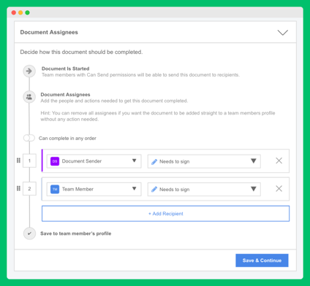Image resolution: width=310 pixels, height=286 pixels.
Task: Remove the Document Sender assignee
Action: pos(279,161)
